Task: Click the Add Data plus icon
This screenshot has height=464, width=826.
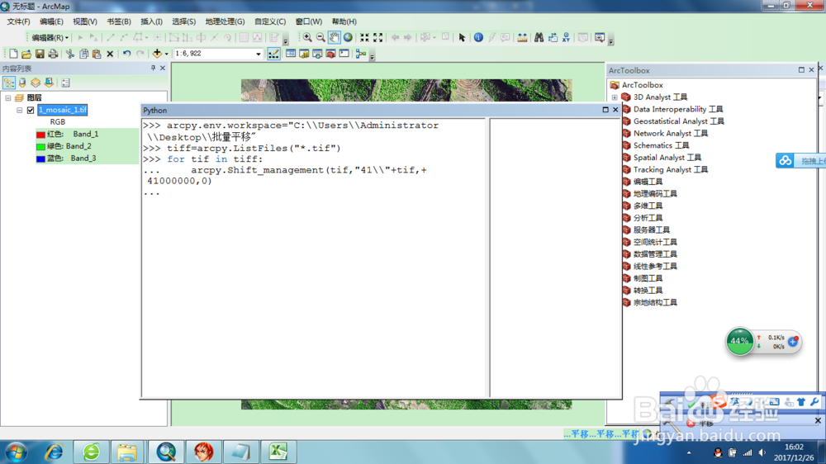Action: [156, 53]
